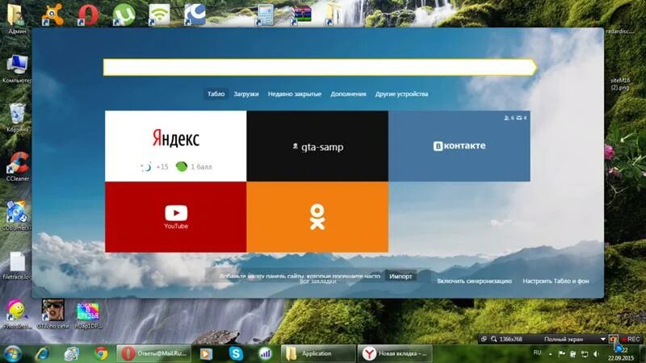
Task: Select the CDBurnerXP desktop shortcut
Action: (x=17, y=215)
